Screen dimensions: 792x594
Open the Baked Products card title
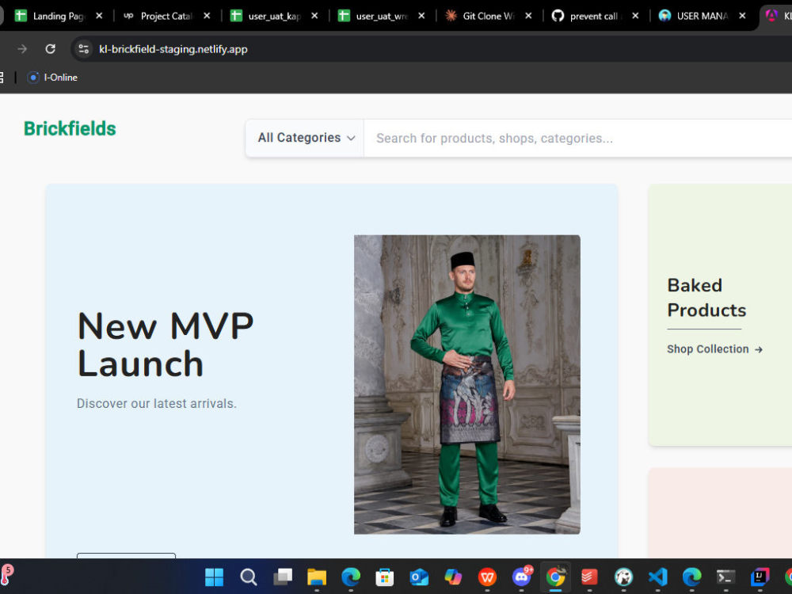pos(706,298)
